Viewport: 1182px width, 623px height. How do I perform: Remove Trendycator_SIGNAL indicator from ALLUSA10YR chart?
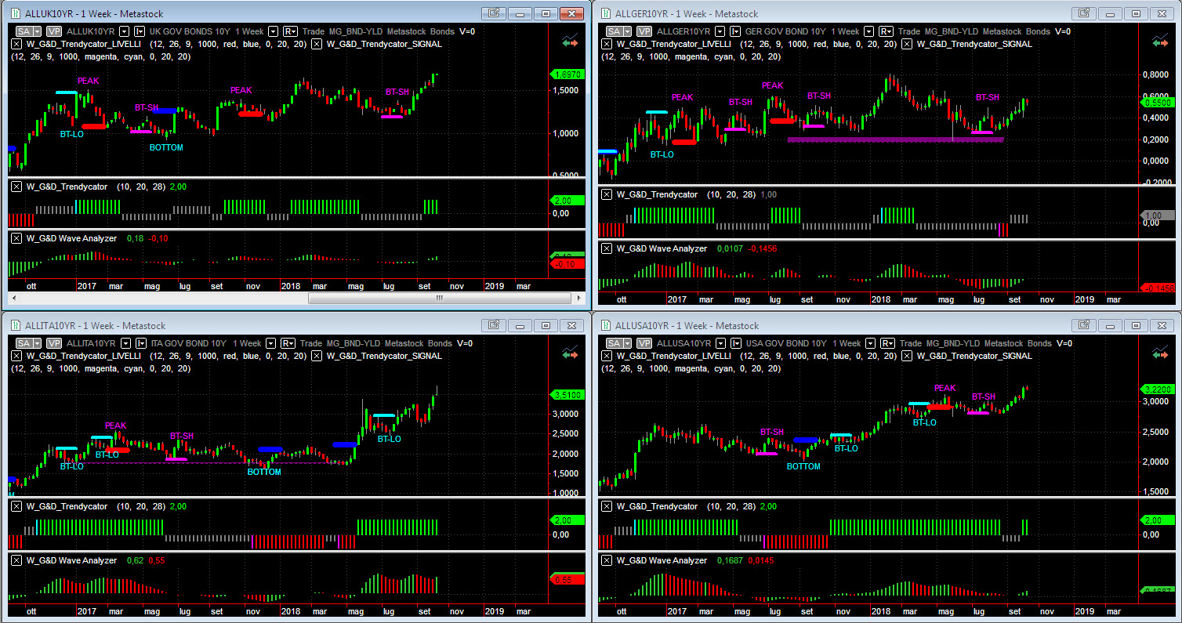(x=906, y=356)
